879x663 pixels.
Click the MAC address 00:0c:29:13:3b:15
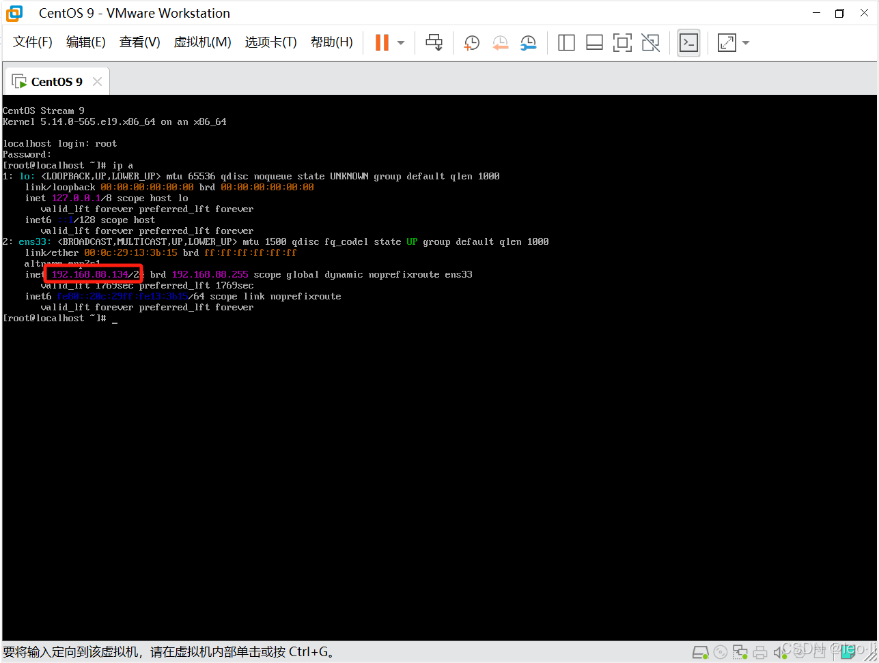tap(131, 253)
